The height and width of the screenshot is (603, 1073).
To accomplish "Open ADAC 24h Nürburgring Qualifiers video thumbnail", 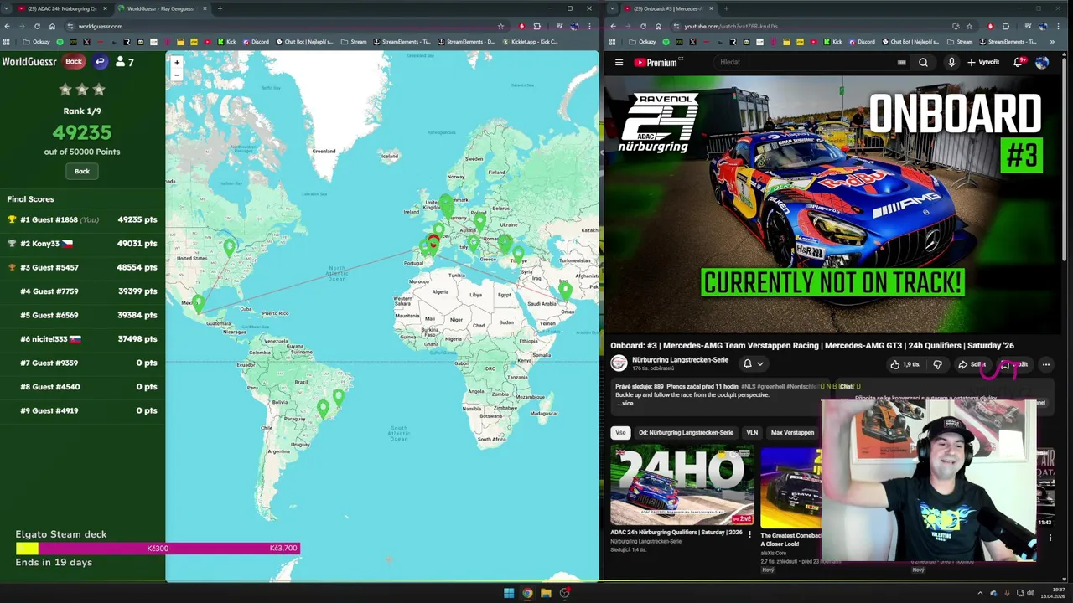I will (682, 486).
